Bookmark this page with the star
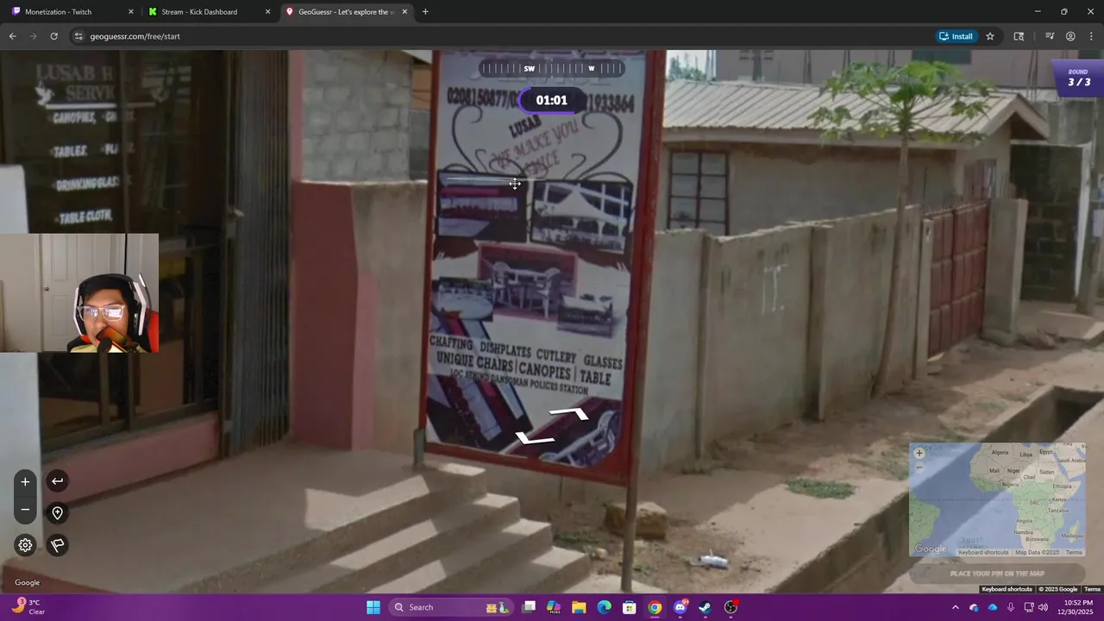The height and width of the screenshot is (621, 1104). click(990, 36)
